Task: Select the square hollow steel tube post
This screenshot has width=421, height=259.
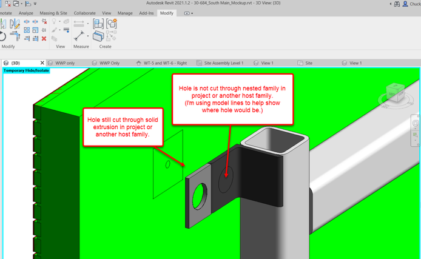Action: [275, 193]
